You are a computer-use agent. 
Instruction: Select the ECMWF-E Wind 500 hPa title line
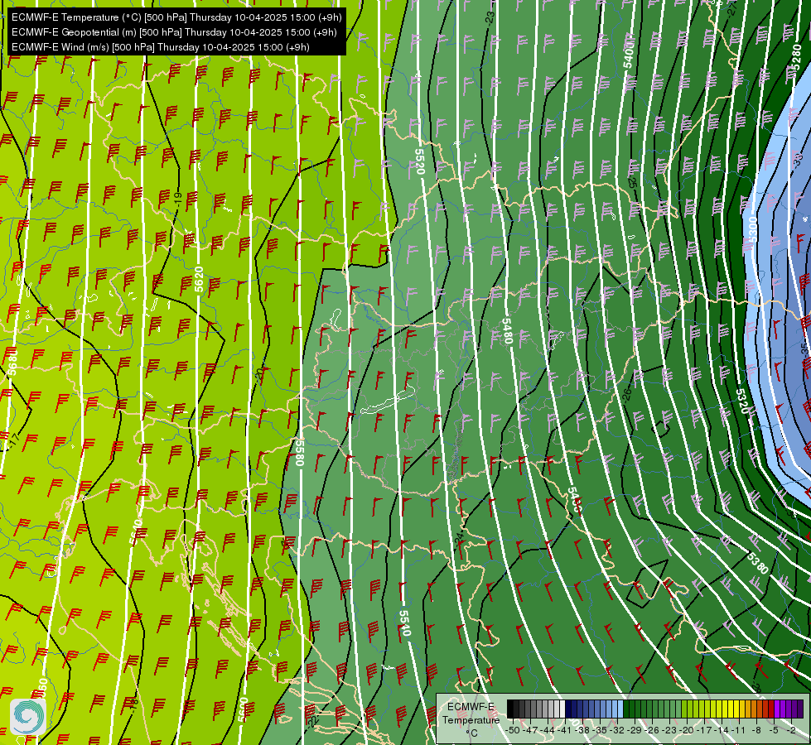click(x=161, y=47)
